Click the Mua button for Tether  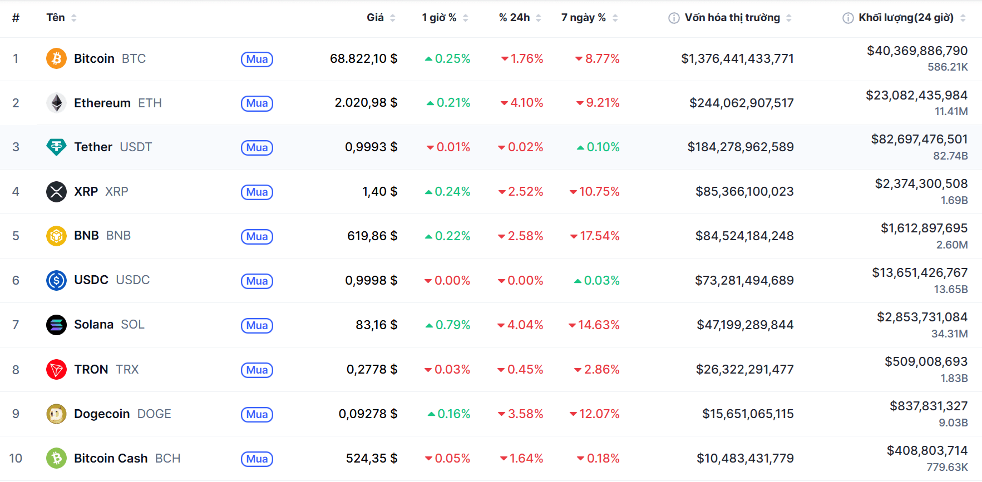click(x=257, y=148)
